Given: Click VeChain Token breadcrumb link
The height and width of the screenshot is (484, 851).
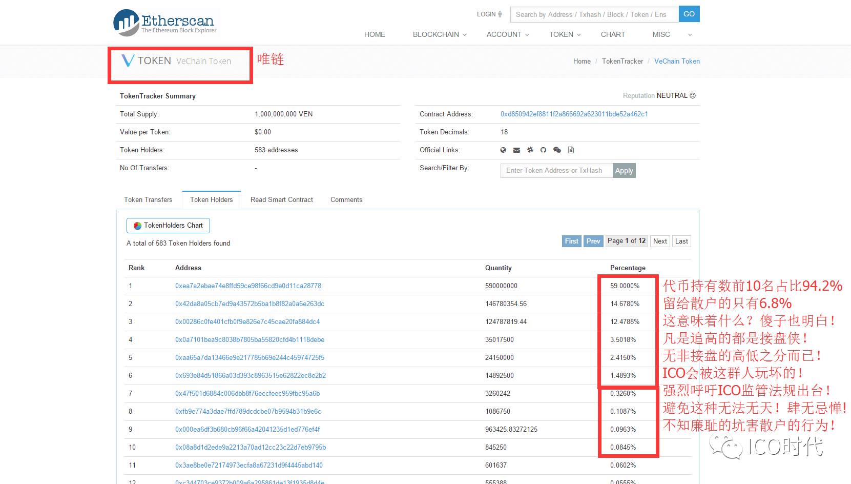Looking at the screenshot, I should [677, 61].
